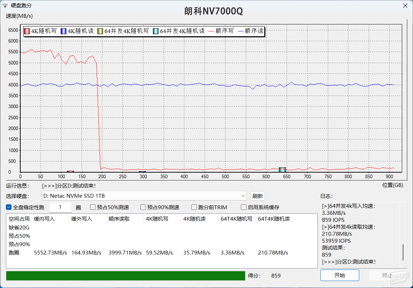The height and width of the screenshot is (288, 413).
Task: Click the 缓外写入 column header
Action: [x=88, y=219]
